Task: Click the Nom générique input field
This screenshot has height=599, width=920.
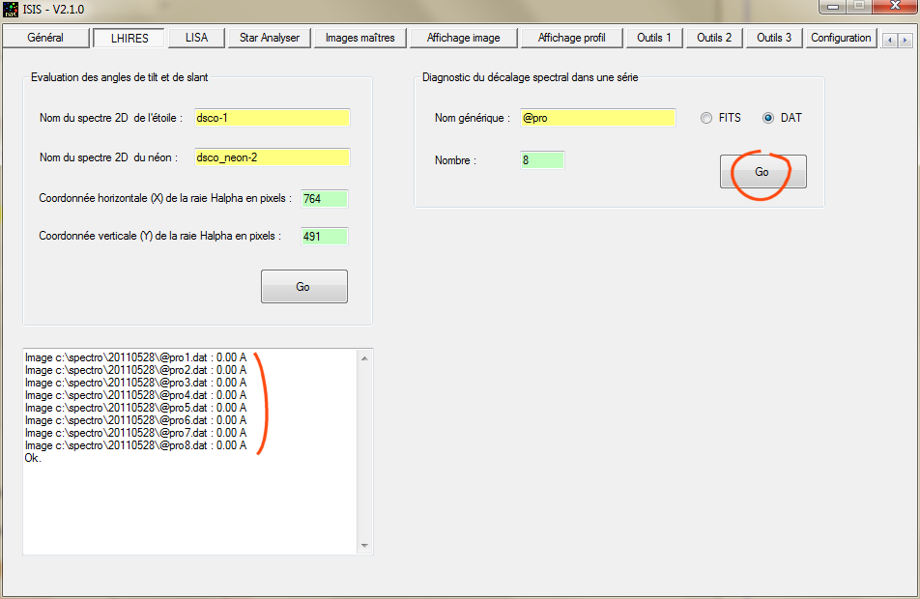Action: 597,118
